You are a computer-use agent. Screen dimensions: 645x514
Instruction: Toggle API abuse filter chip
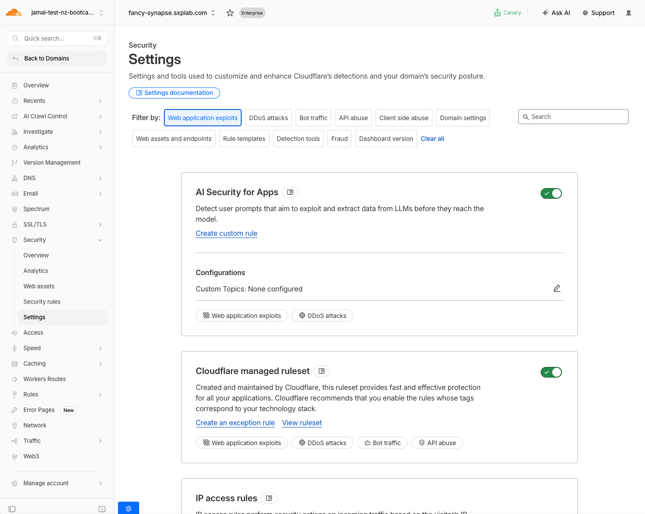[353, 118]
